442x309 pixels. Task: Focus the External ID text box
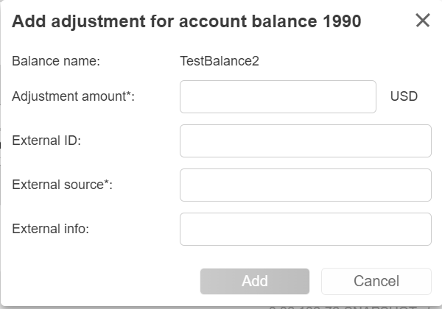tap(305, 141)
